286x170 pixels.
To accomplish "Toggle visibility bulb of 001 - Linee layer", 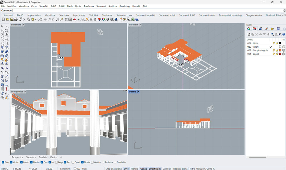I will click(x=273, y=43).
